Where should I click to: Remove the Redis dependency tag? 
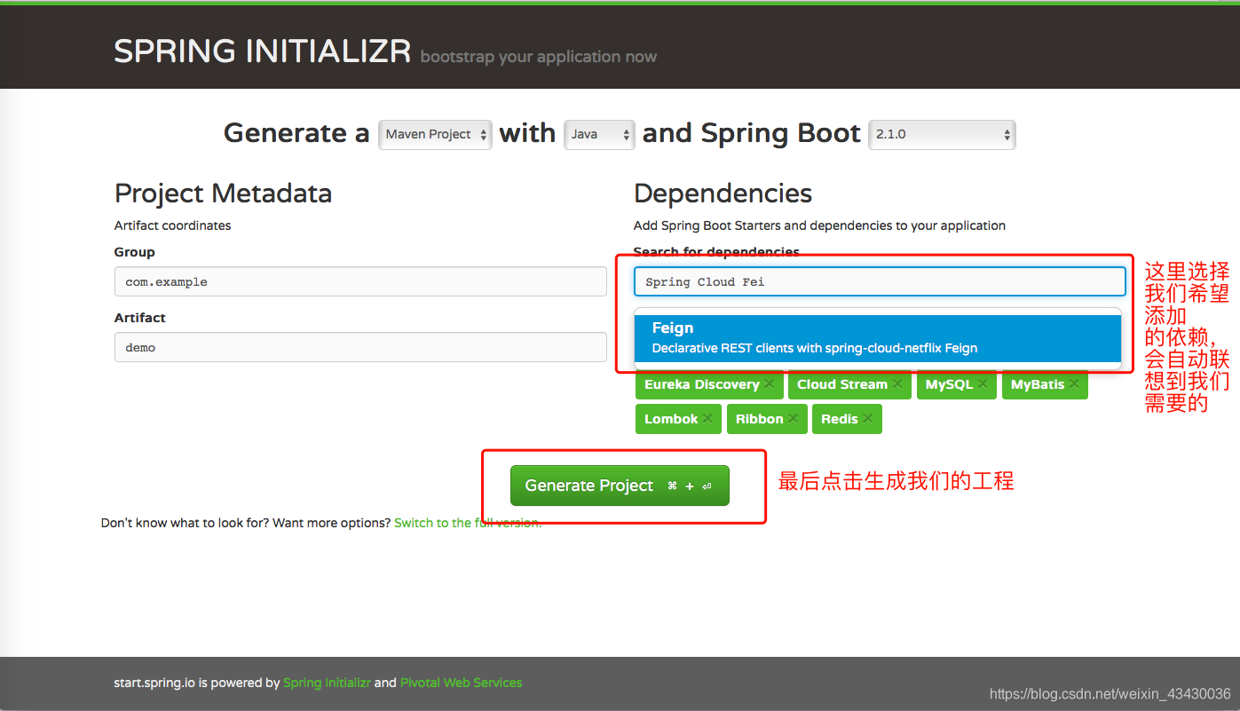tap(867, 419)
